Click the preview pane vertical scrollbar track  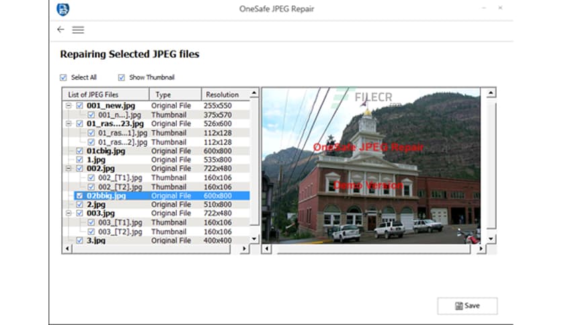(x=491, y=165)
